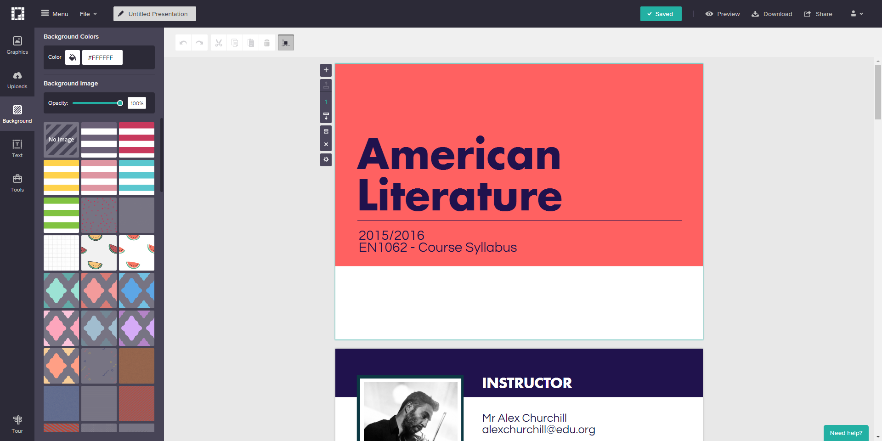Move the slide down
This screenshot has width=882, height=441.
pos(326,116)
